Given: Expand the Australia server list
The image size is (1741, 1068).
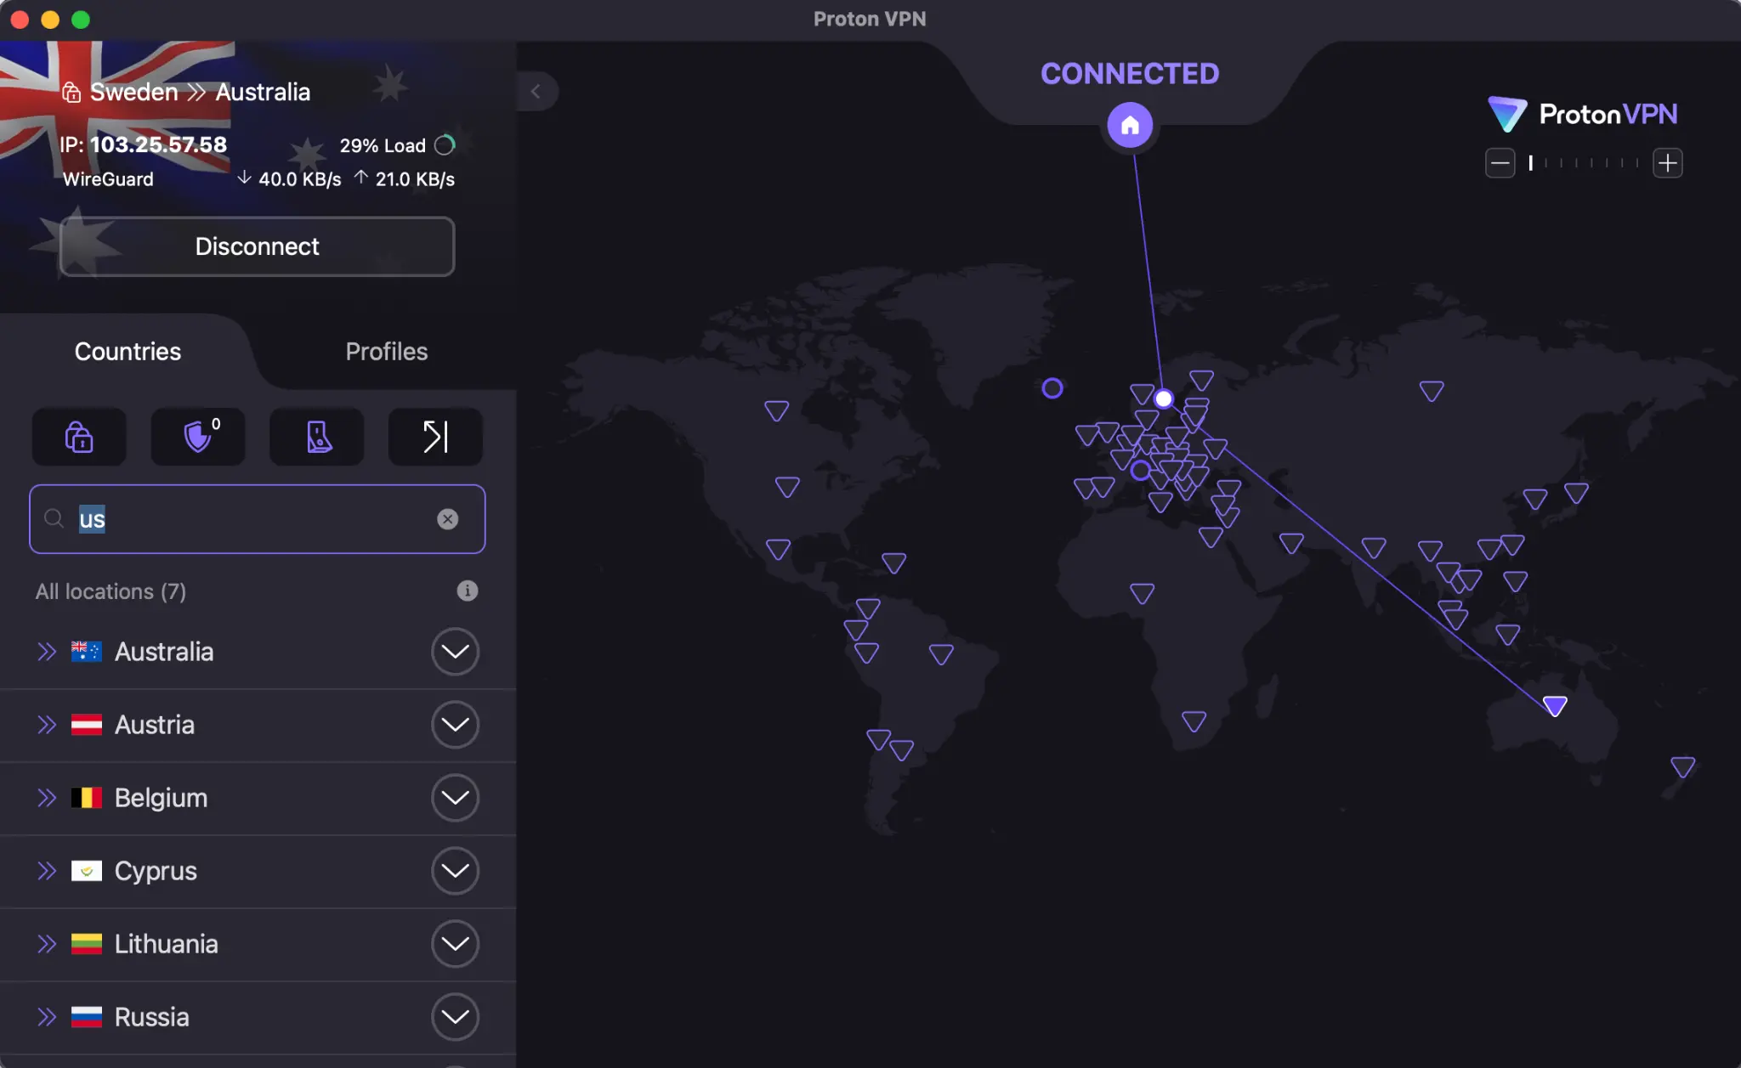Looking at the screenshot, I should pyautogui.click(x=455, y=652).
